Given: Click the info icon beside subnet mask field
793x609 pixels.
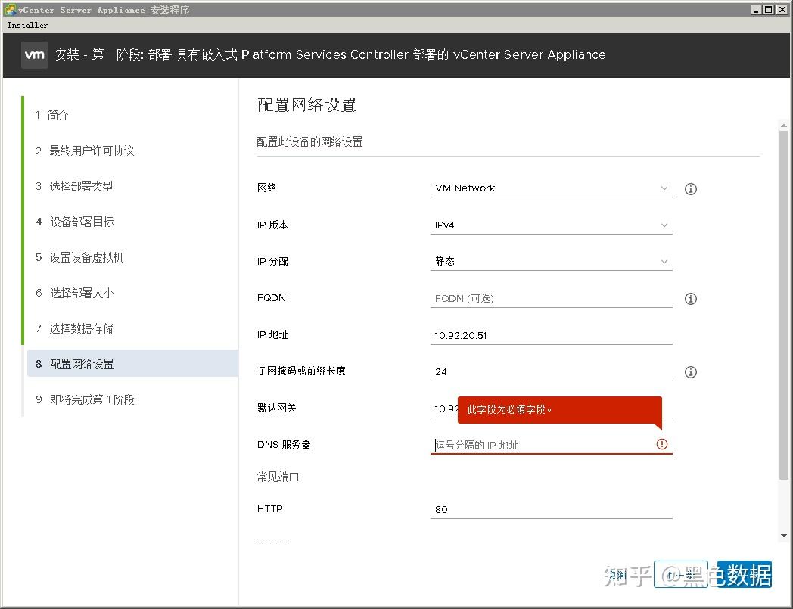Looking at the screenshot, I should (x=690, y=371).
